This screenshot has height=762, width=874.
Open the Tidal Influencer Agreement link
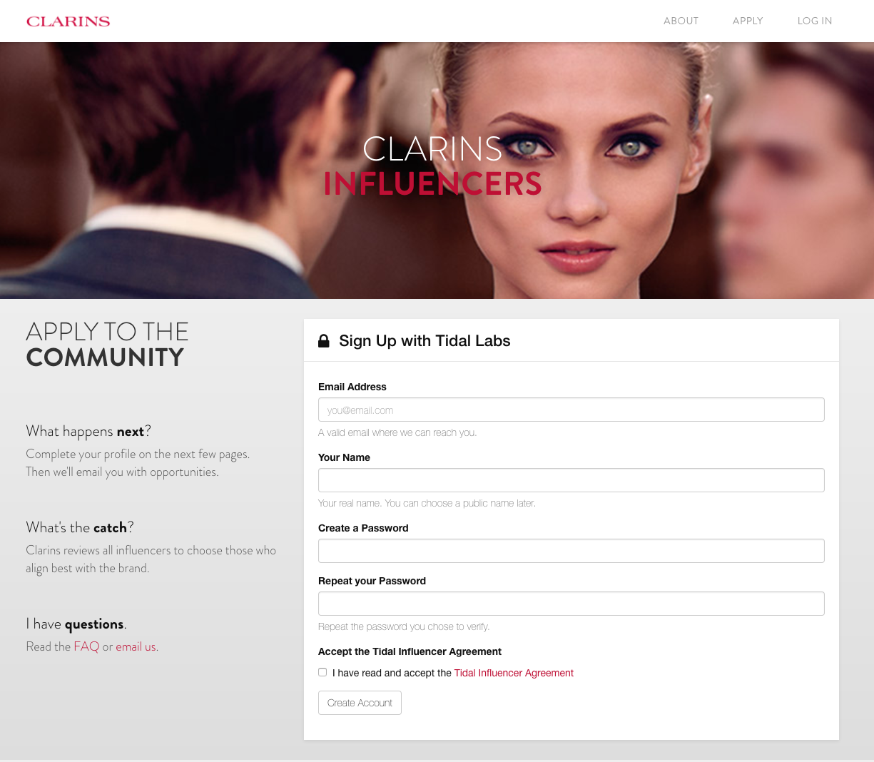(514, 673)
